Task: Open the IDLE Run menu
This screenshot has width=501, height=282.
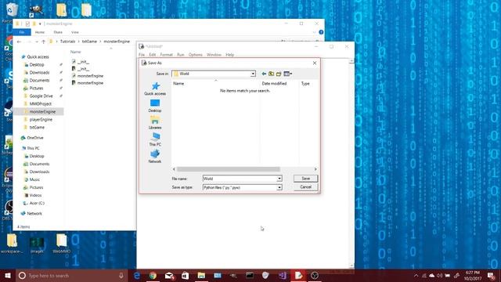Action: [181, 55]
